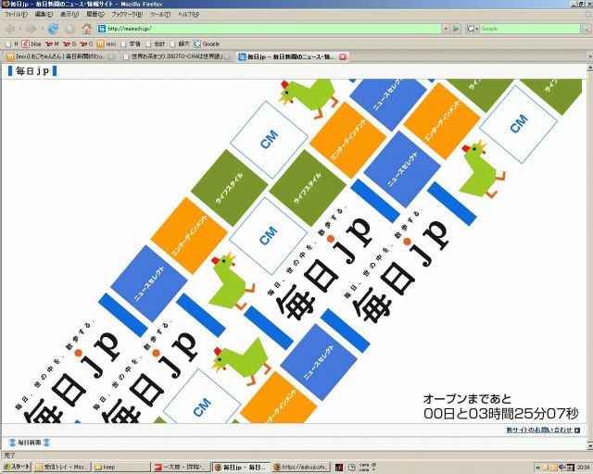This screenshot has width=593, height=474.
Task: Open the mixi bookmark
Action: 107,44
